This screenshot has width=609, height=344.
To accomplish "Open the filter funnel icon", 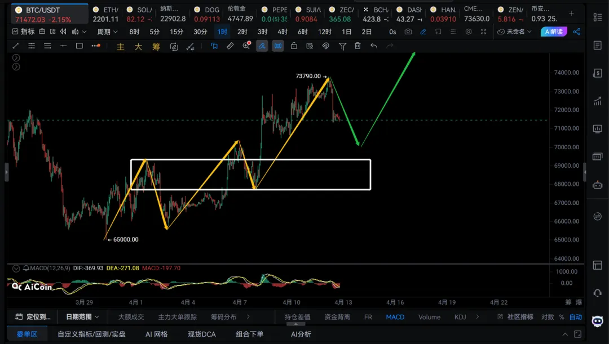I will [x=342, y=47].
